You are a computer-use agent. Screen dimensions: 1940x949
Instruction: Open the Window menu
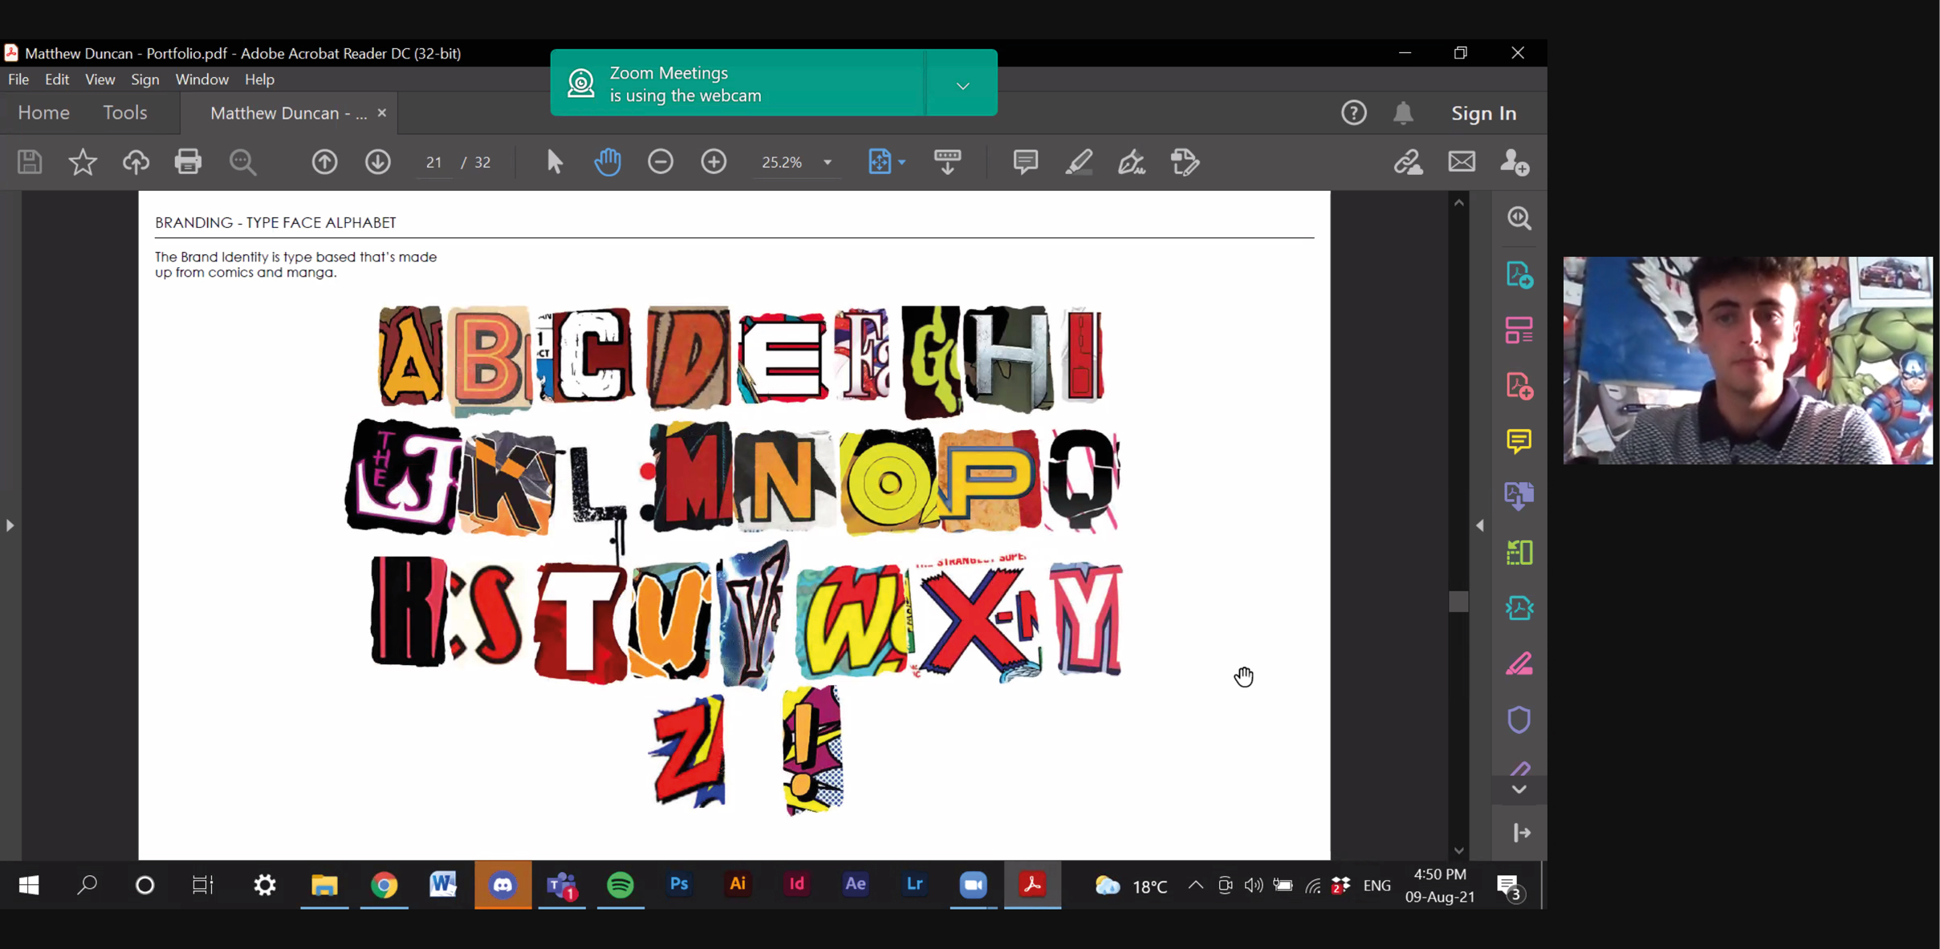coord(201,79)
